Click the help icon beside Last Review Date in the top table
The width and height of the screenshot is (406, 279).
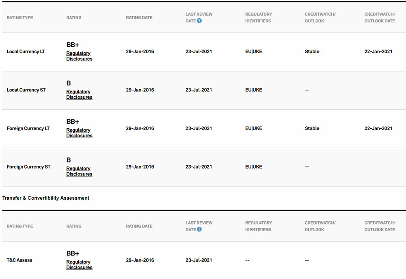pyautogui.click(x=199, y=21)
